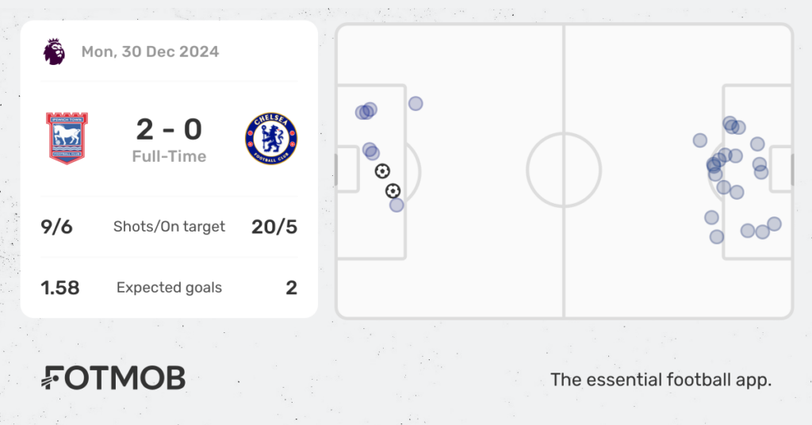Image resolution: width=812 pixels, height=425 pixels.
Task: Select the Shots/On target stat row label
Action: pyautogui.click(x=169, y=227)
